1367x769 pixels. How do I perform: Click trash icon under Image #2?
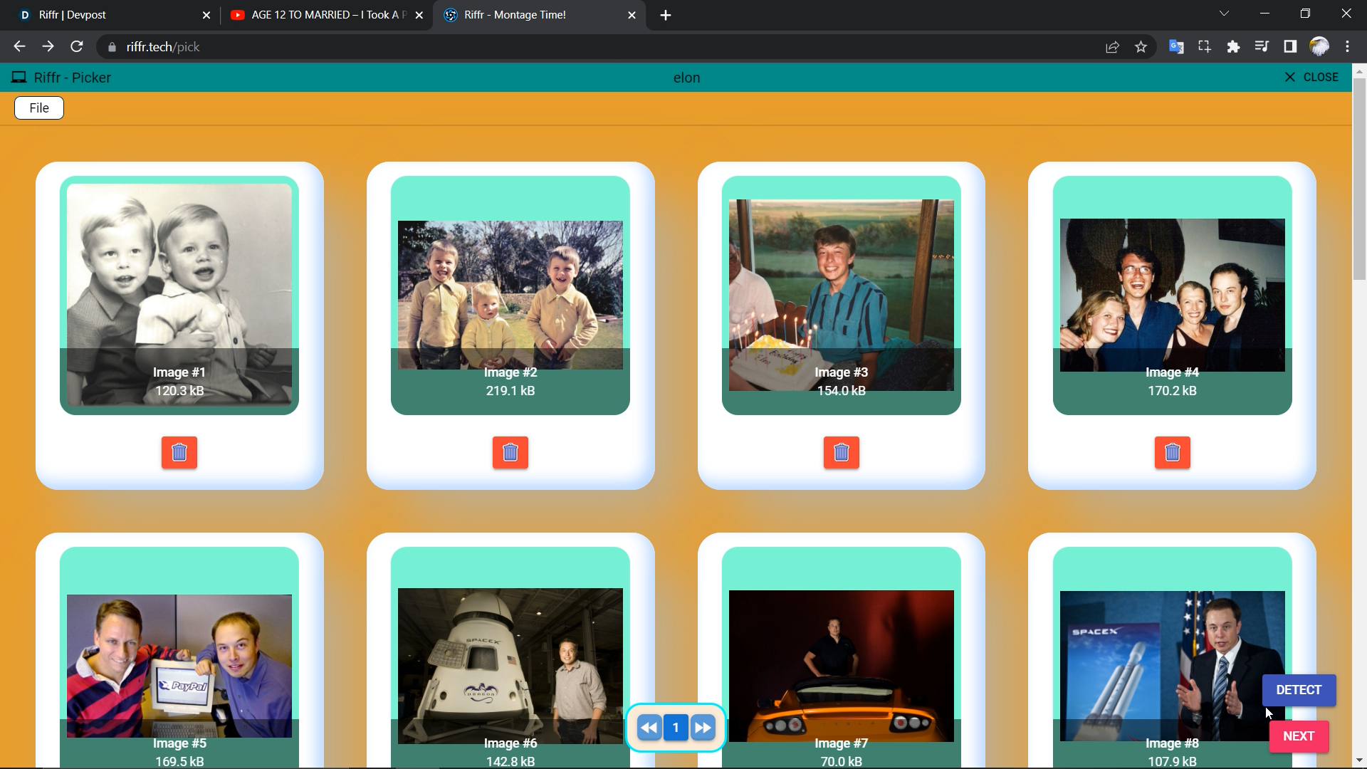(x=510, y=453)
